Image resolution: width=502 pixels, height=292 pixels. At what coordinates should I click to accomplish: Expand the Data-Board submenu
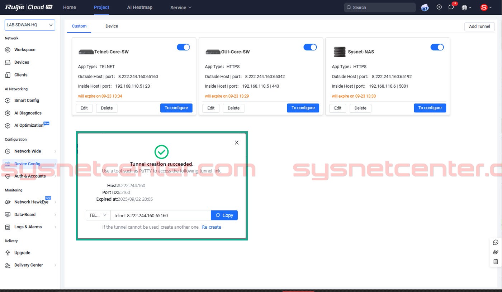55,215
